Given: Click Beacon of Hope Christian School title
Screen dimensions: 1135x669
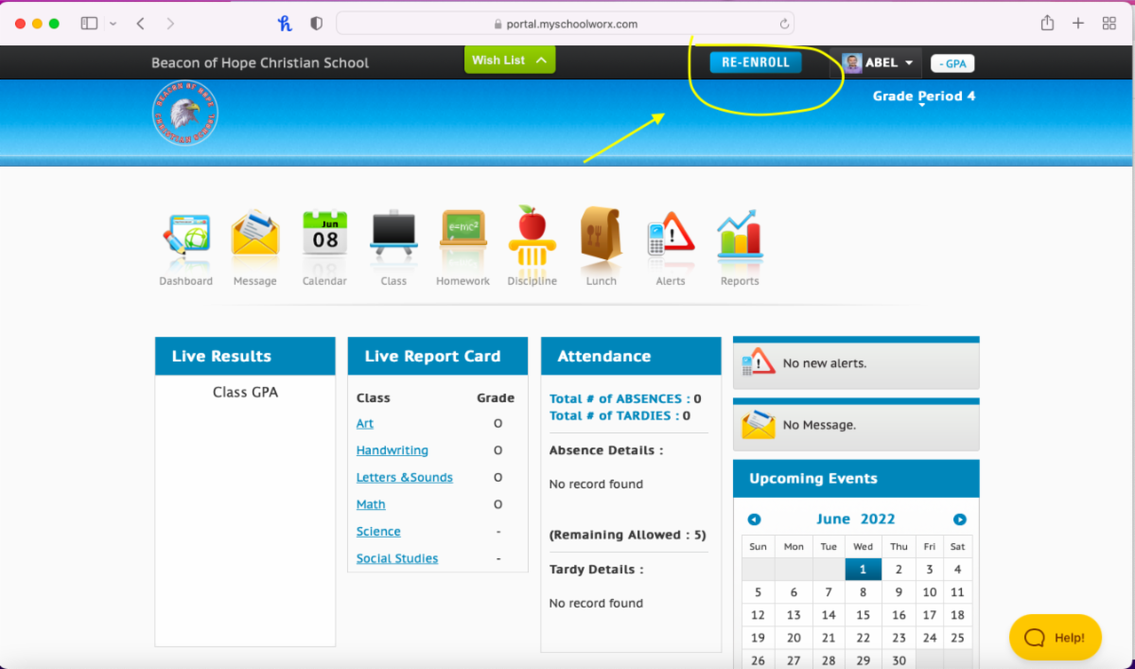Looking at the screenshot, I should 260,63.
